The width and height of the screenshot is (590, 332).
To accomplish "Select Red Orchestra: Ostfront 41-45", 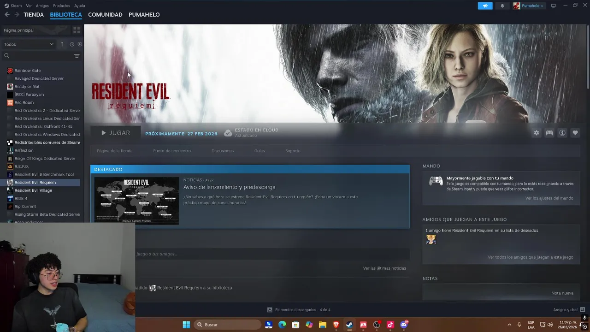I will pos(43,126).
